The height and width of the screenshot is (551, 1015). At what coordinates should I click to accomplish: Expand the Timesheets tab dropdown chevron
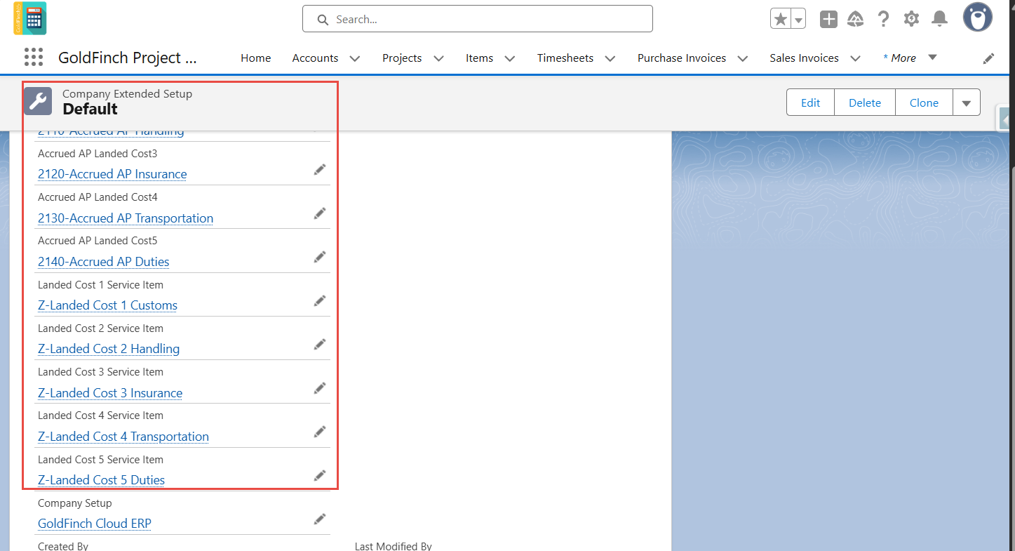coord(610,58)
